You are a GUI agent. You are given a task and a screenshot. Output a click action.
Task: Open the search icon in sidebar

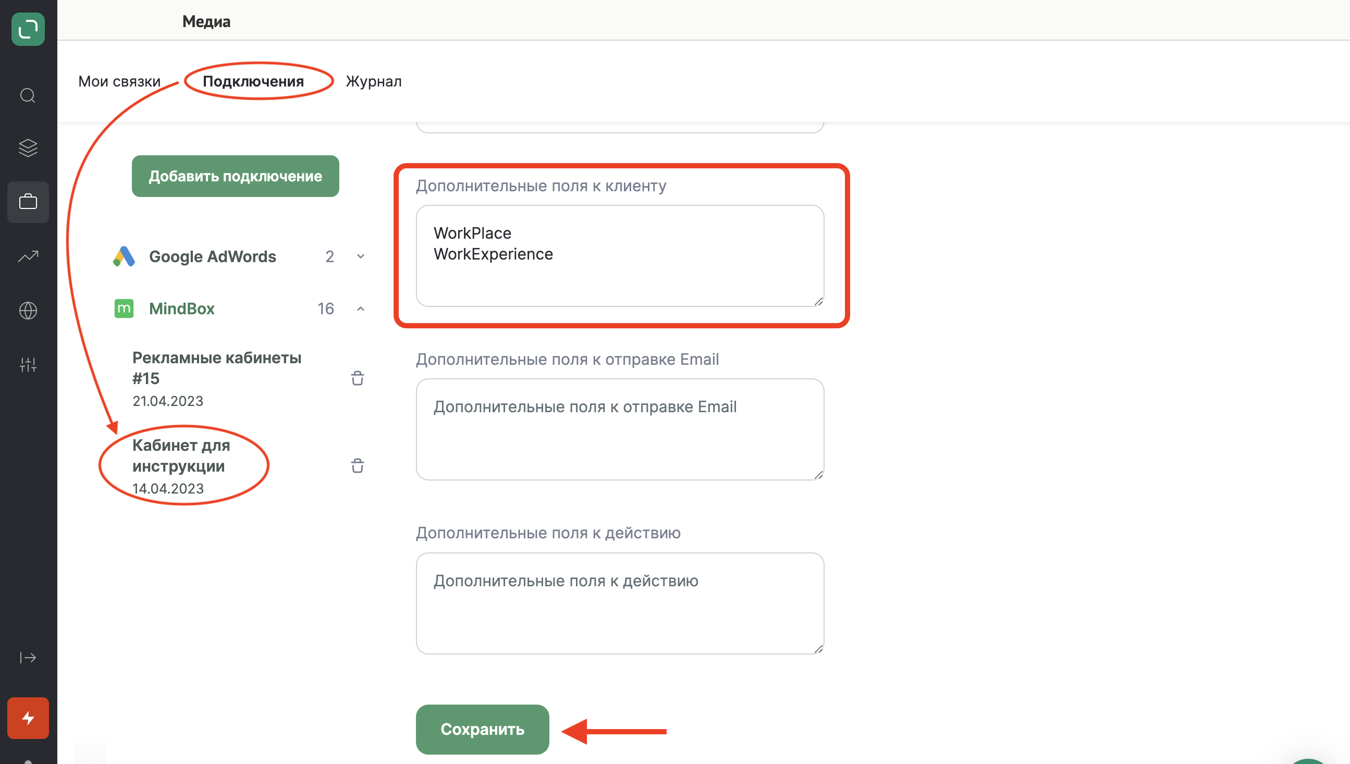pyautogui.click(x=28, y=95)
